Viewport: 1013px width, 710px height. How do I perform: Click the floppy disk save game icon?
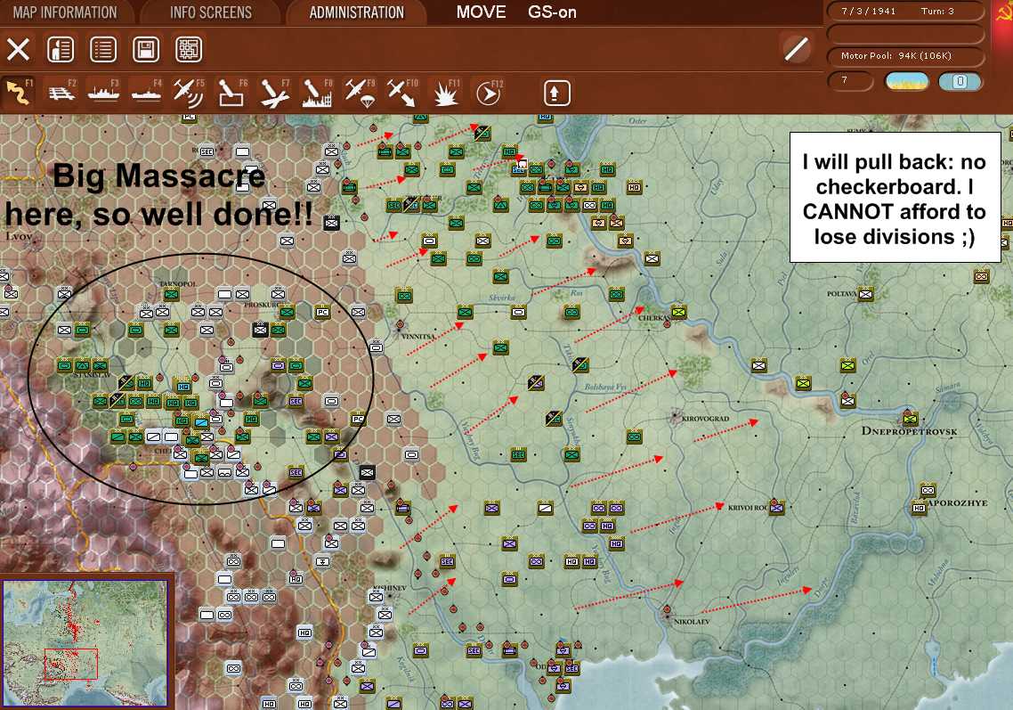(x=146, y=49)
